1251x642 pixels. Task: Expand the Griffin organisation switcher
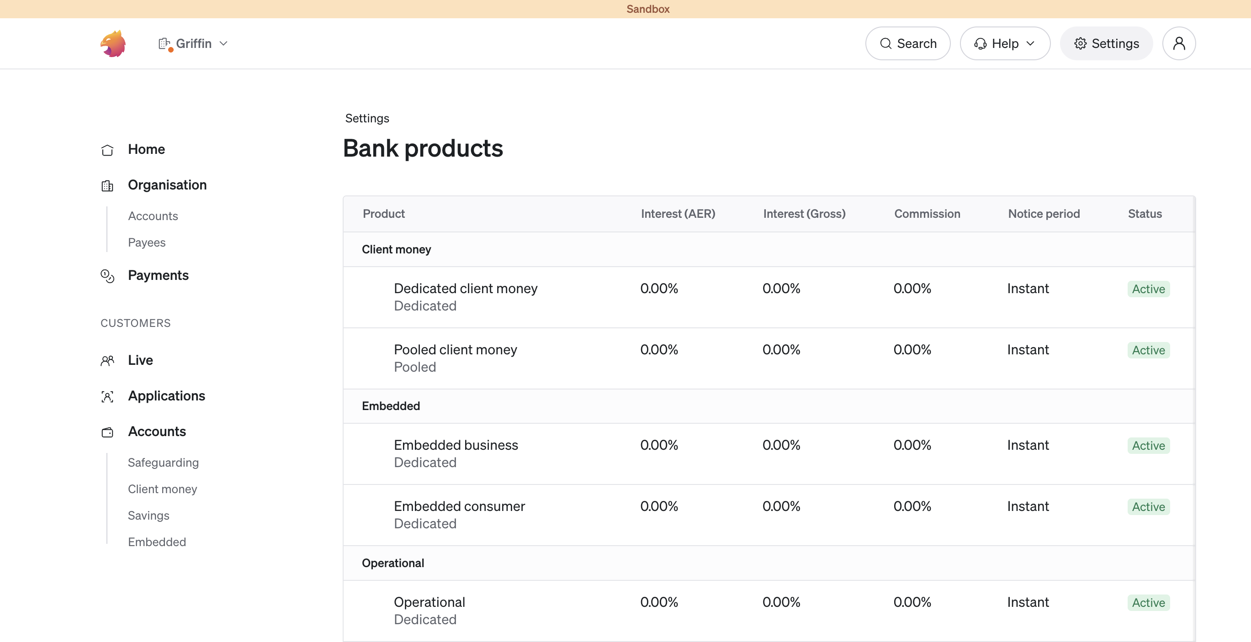pyautogui.click(x=192, y=43)
